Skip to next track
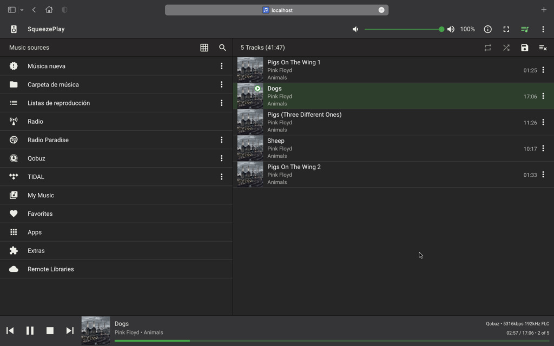This screenshot has height=346, width=554. click(70, 330)
